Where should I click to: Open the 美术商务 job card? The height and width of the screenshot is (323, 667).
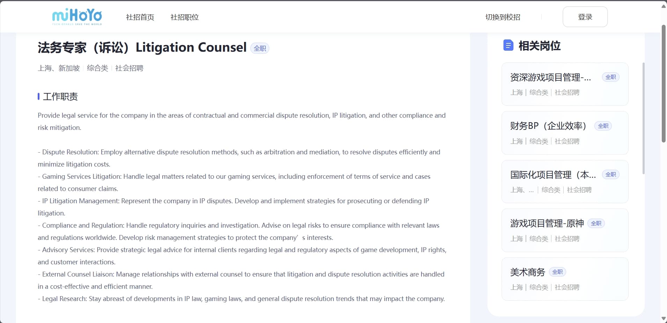pyautogui.click(x=565, y=279)
